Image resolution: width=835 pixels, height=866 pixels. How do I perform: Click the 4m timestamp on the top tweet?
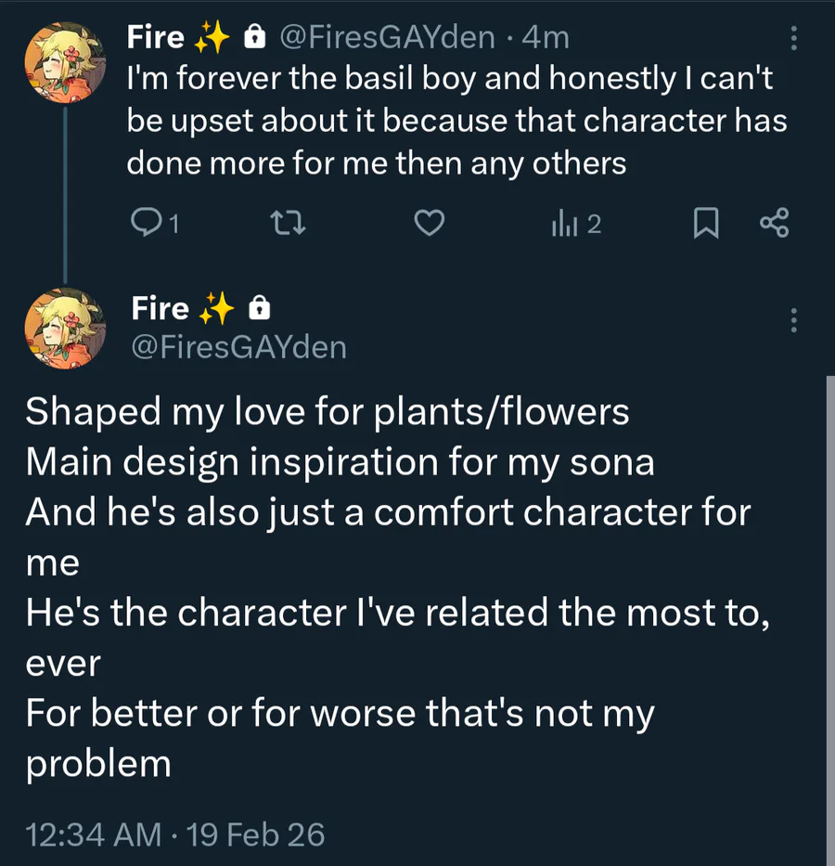click(546, 37)
